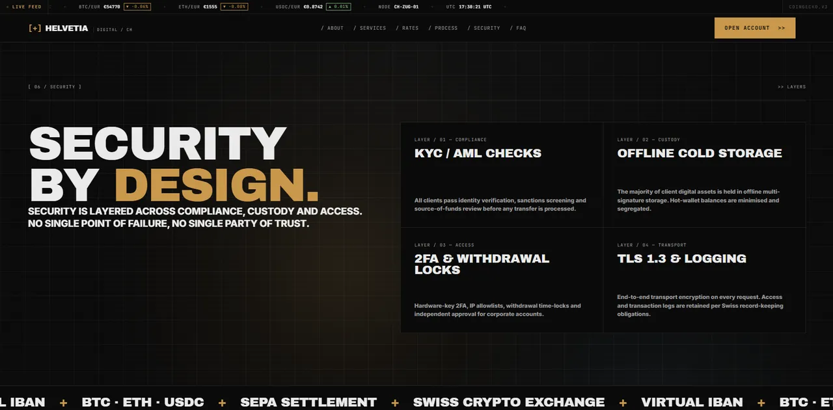The height and width of the screenshot is (410, 833).
Task: Open the FAQ nav link
Action: (x=518, y=28)
